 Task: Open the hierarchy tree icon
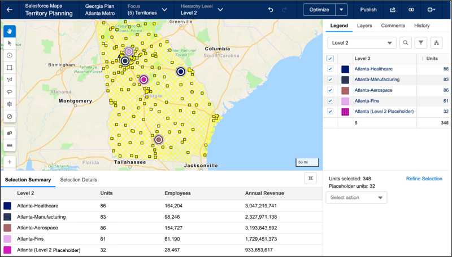coord(436,43)
